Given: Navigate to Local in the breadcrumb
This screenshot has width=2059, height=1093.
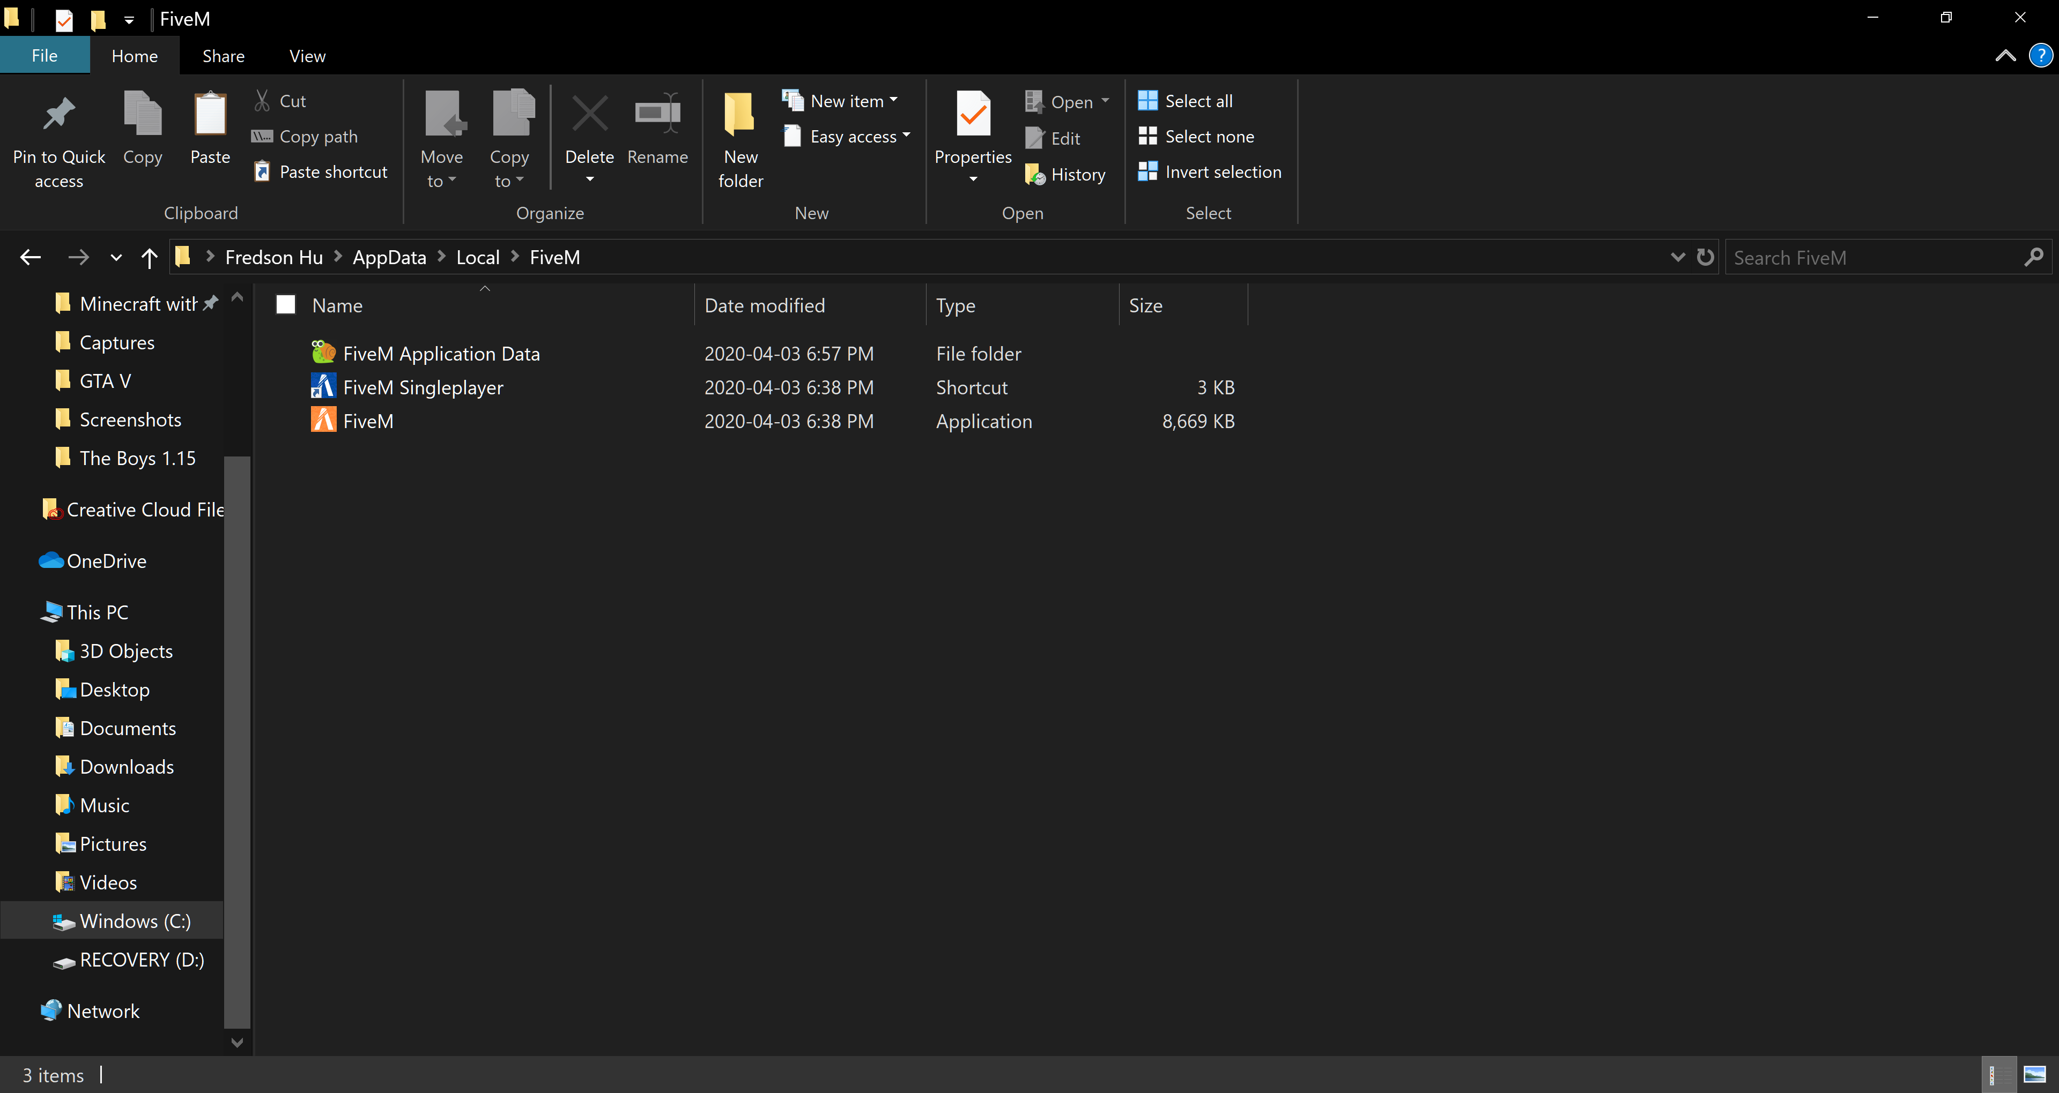Looking at the screenshot, I should (x=477, y=257).
